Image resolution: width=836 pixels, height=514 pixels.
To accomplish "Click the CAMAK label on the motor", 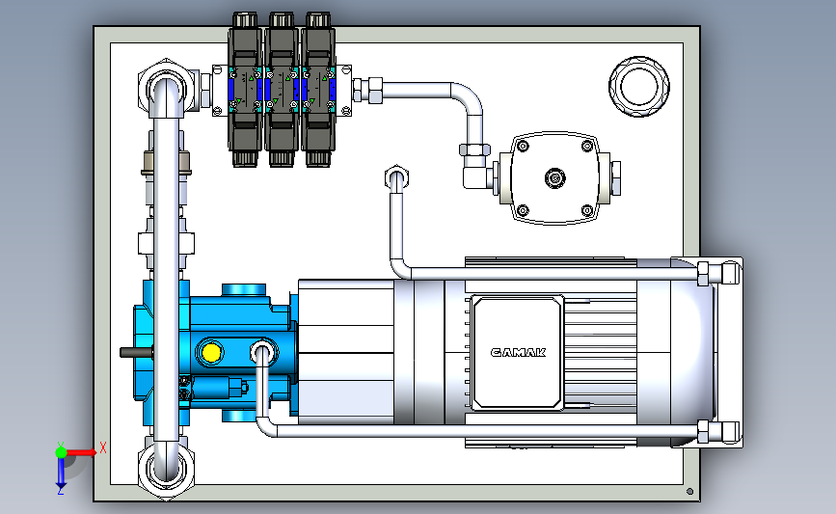I will coord(518,352).
